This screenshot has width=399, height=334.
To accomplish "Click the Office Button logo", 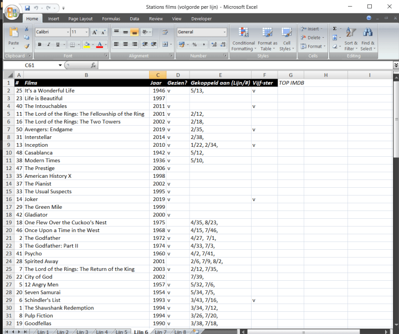I will tap(12, 12).
